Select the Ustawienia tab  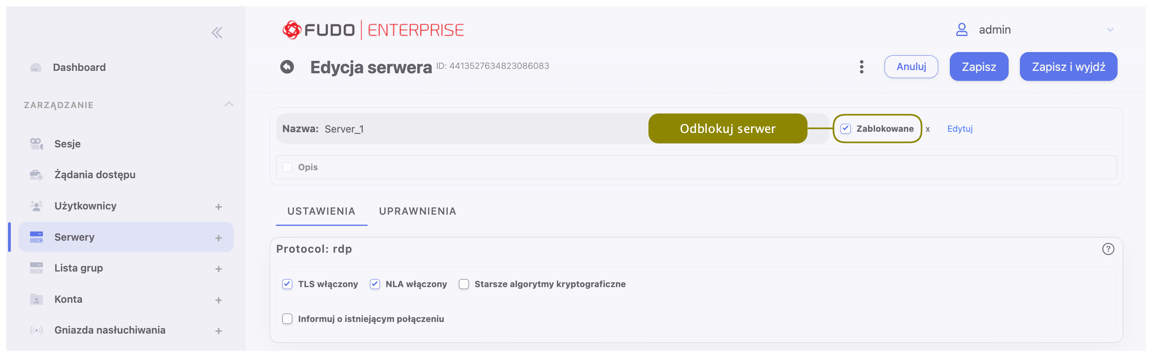pyautogui.click(x=321, y=211)
